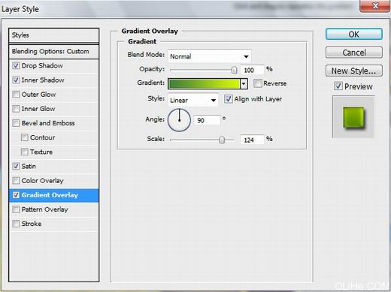Click the Cancel button

tap(354, 53)
